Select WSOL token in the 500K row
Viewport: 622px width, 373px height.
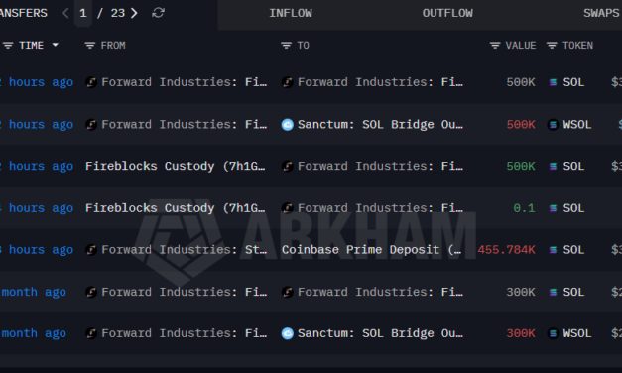[577, 125]
